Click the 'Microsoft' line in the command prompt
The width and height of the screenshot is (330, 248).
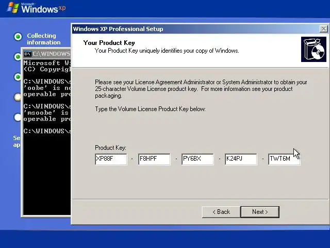(x=47, y=63)
